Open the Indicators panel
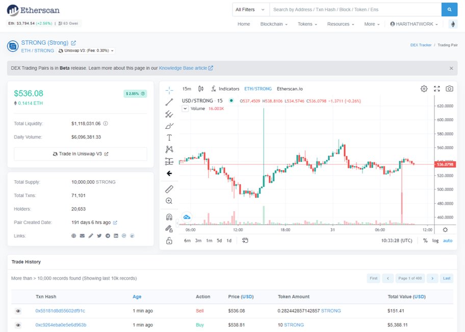The height and width of the screenshot is (332, 465). pyautogui.click(x=225, y=89)
